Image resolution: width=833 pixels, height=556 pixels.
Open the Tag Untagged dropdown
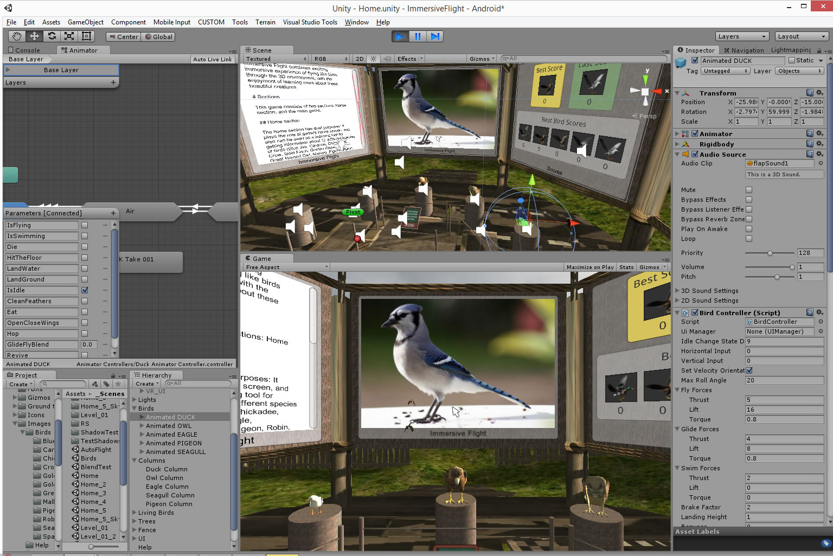(726, 71)
